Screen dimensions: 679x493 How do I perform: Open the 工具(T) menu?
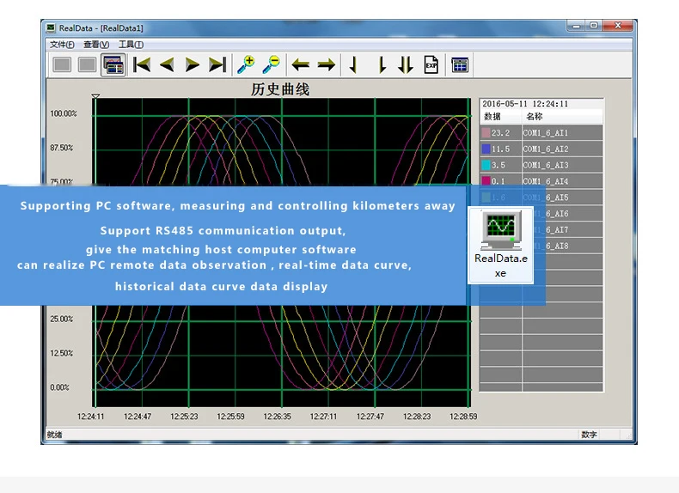point(131,45)
